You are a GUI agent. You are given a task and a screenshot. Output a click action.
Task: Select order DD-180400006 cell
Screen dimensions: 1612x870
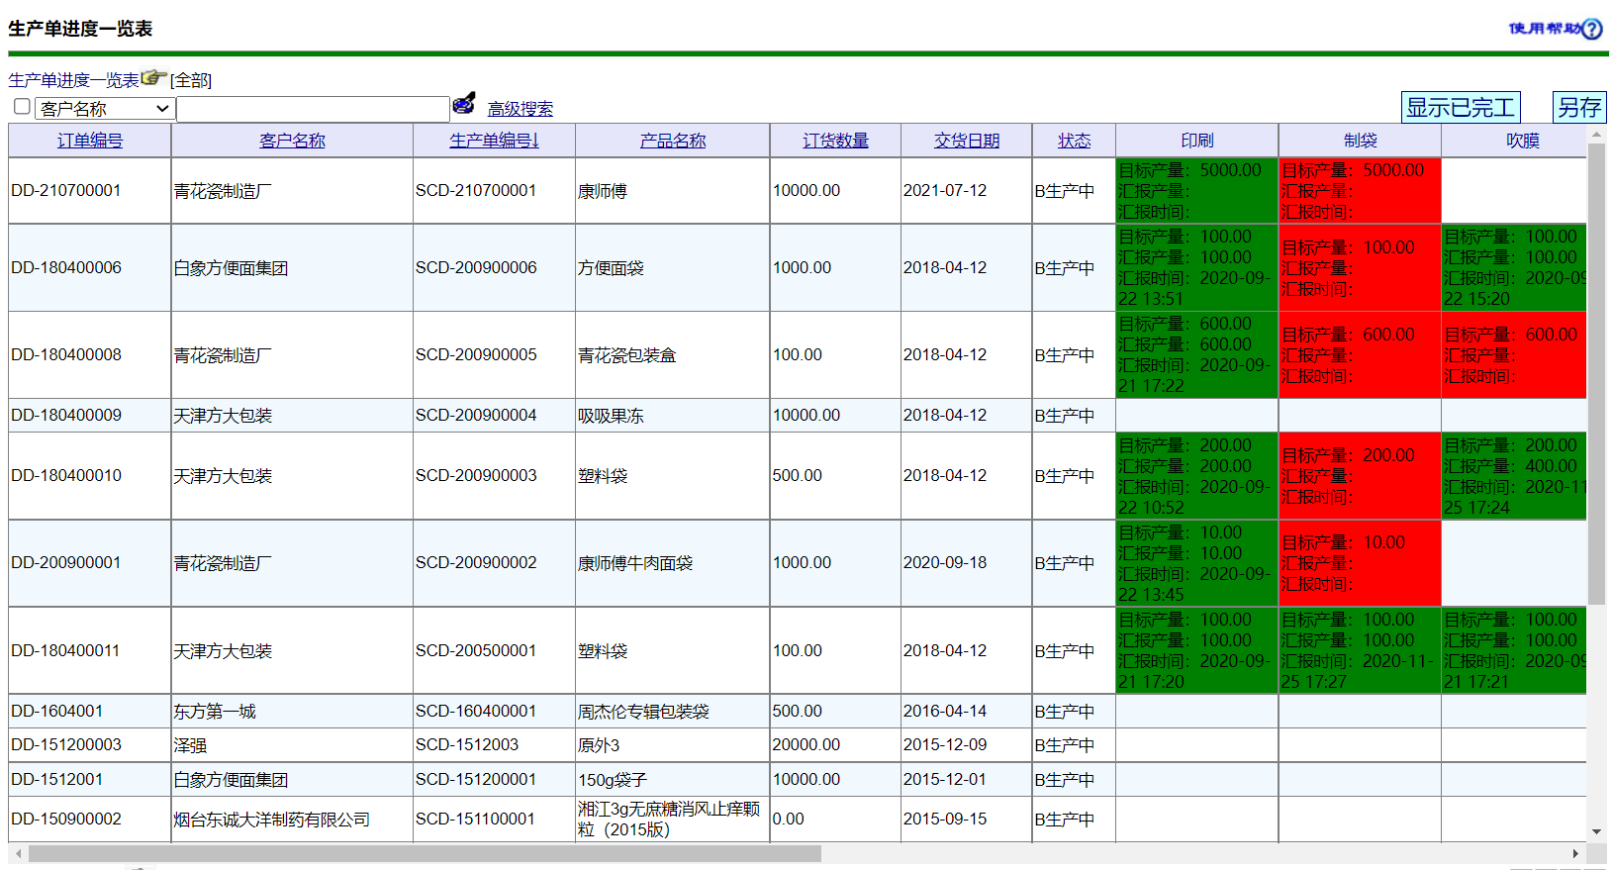pyautogui.click(x=90, y=268)
